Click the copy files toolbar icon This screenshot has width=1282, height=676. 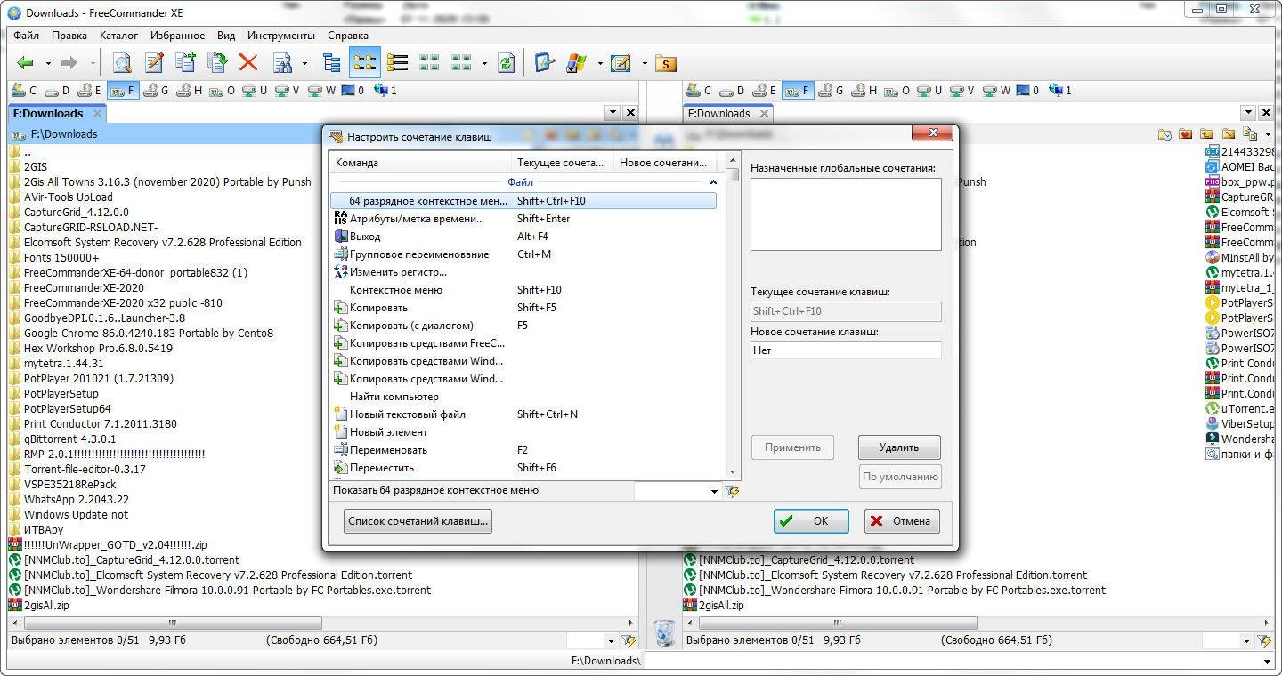[x=185, y=63]
